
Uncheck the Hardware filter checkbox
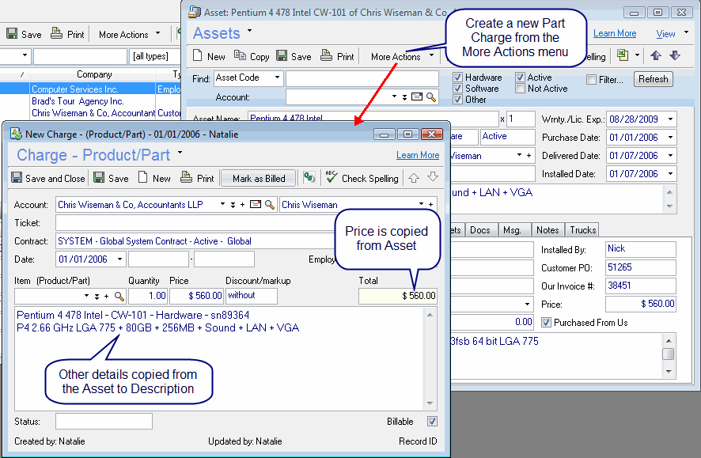click(458, 78)
